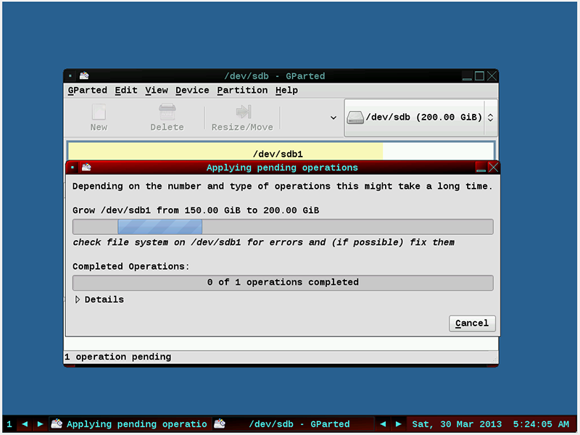This screenshot has width=580, height=435.
Task: Click the Cancel button
Action: click(x=472, y=323)
